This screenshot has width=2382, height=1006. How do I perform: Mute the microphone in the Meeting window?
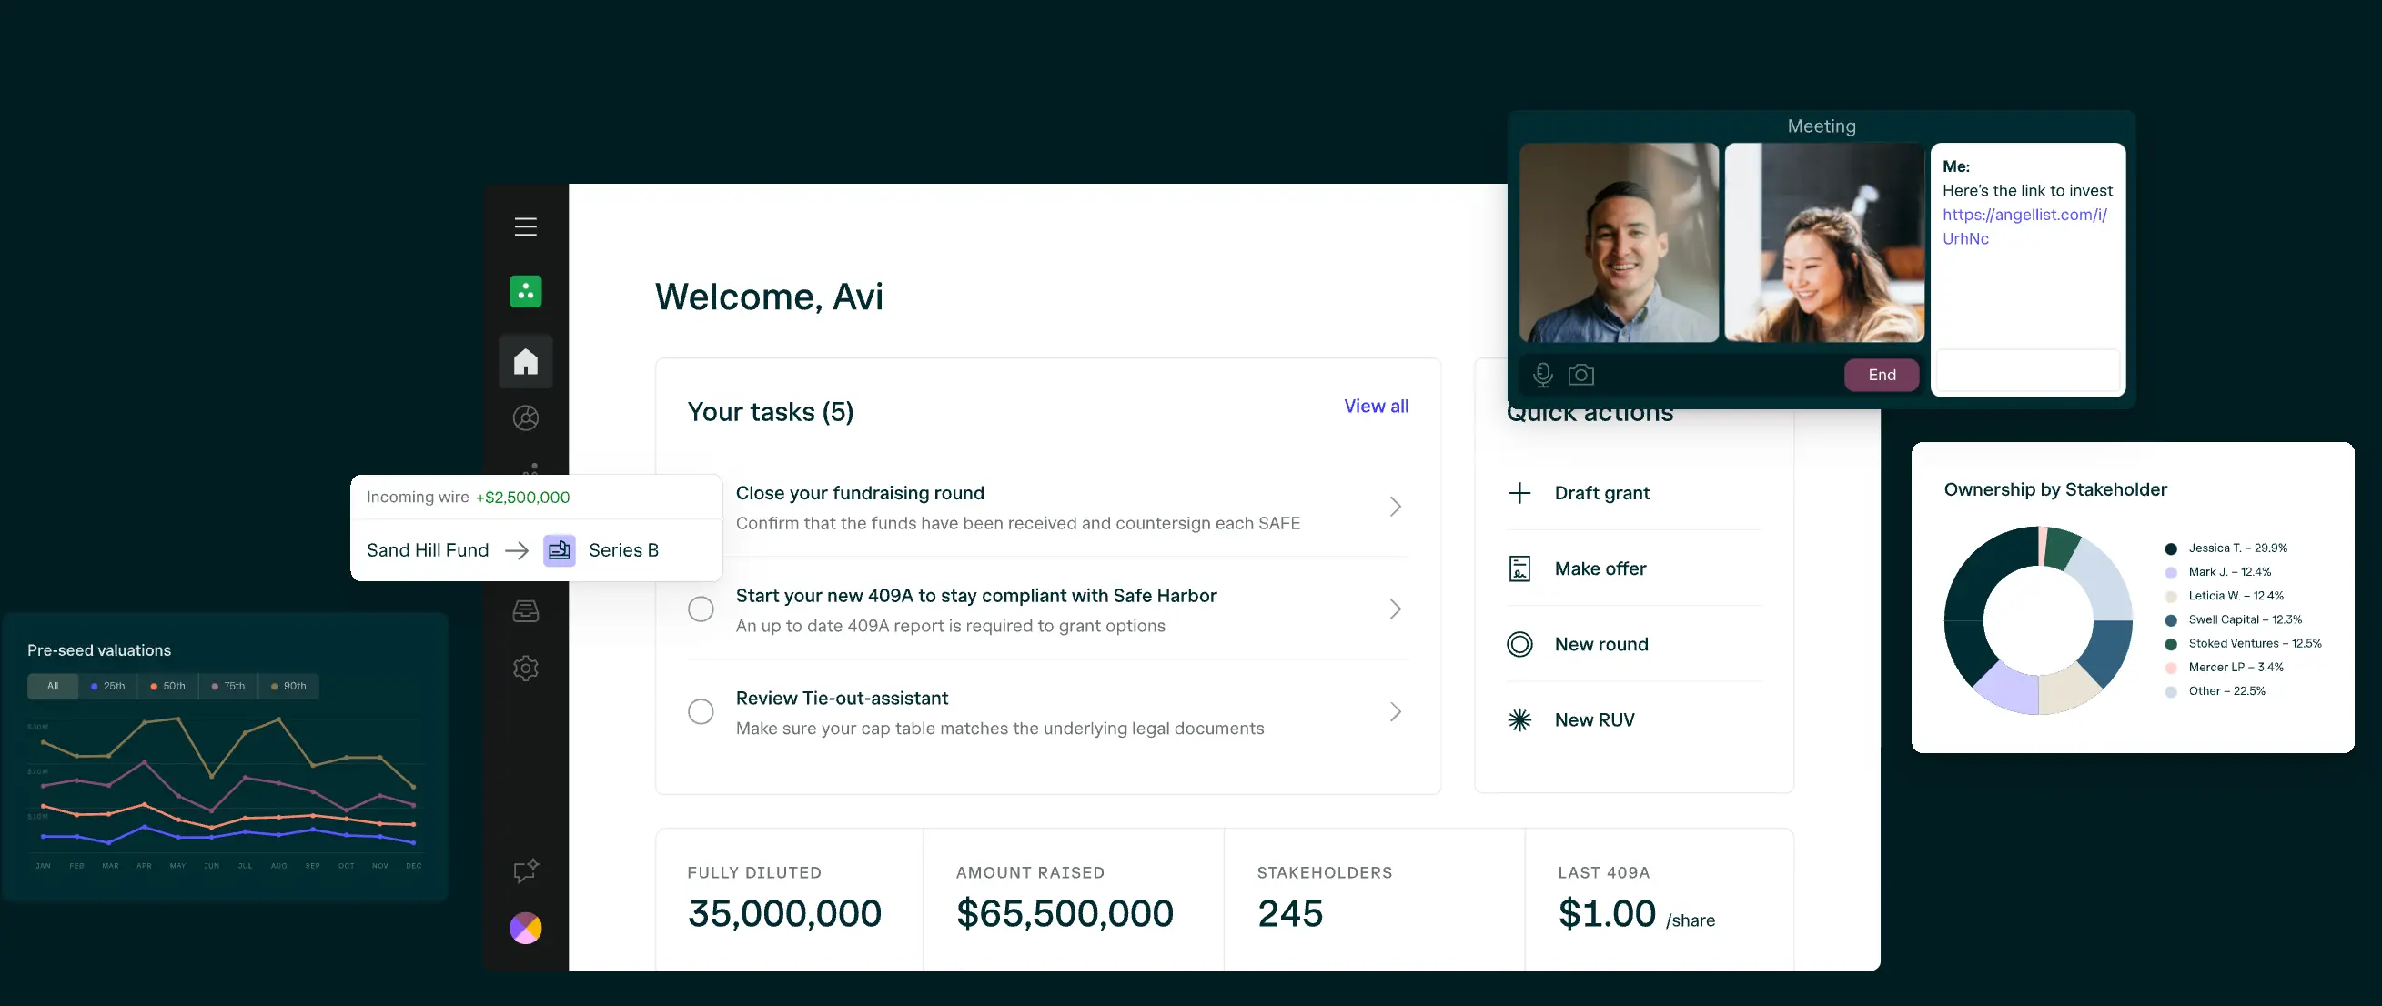1541,375
